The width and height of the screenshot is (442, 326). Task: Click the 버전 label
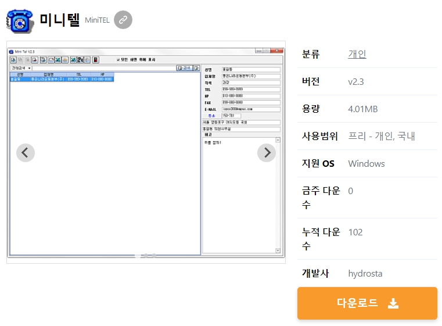(311, 81)
